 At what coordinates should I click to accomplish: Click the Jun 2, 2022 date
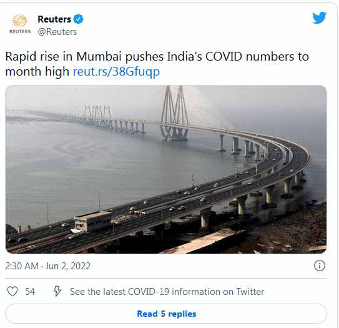68,266
